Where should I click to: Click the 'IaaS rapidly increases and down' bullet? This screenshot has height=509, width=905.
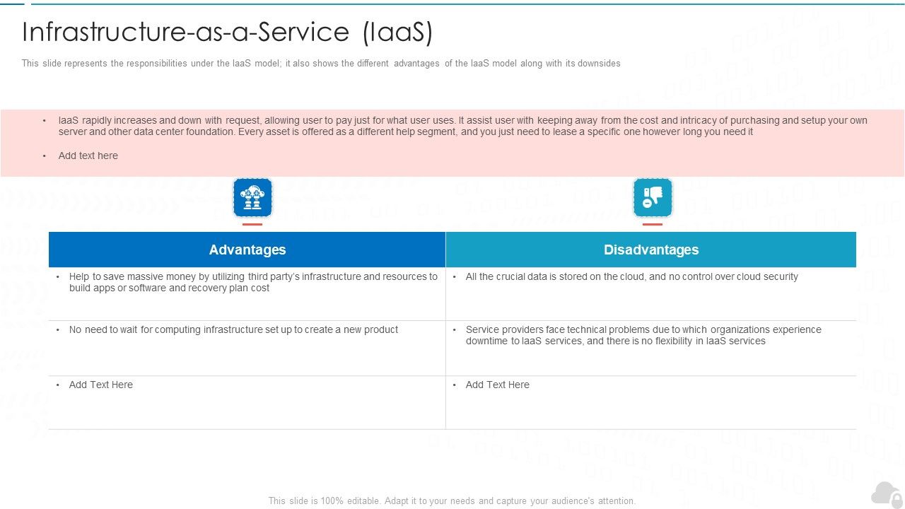coord(463,126)
